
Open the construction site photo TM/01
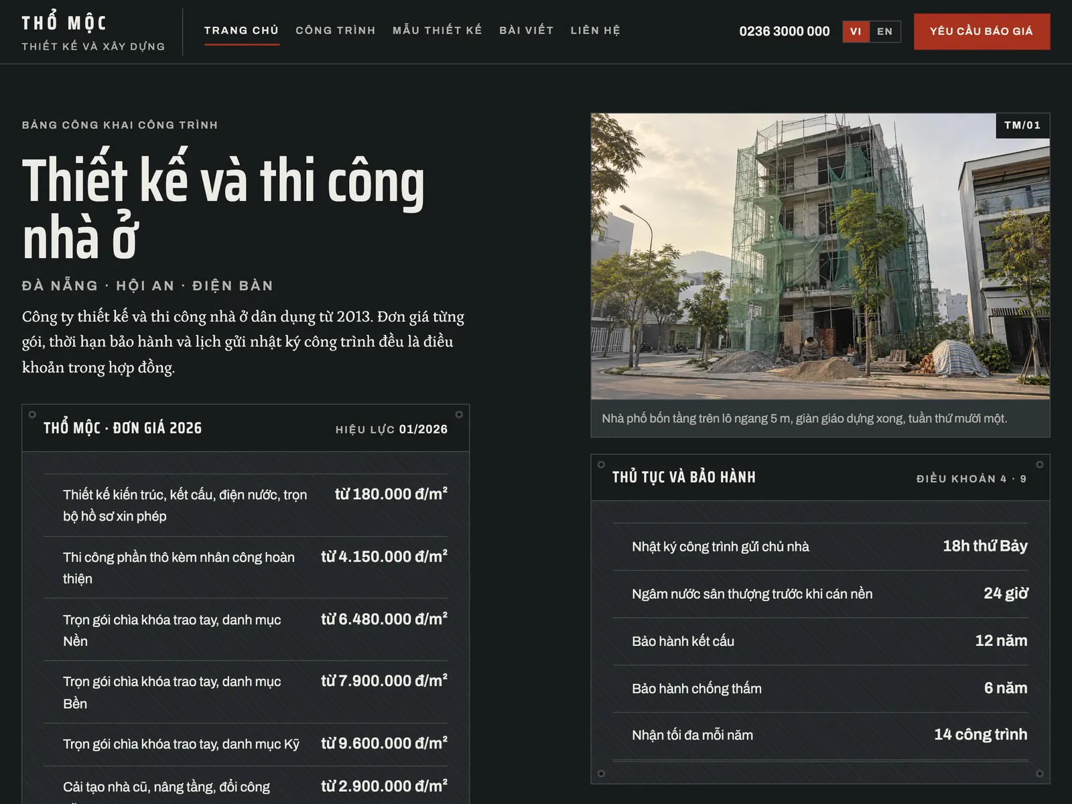coord(820,257)
